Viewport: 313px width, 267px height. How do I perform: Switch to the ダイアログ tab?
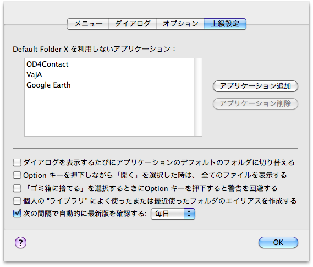(x=133, y=24)
